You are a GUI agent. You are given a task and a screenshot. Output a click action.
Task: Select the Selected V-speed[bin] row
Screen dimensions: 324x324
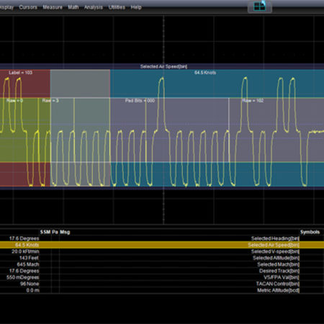pos(162,251)
